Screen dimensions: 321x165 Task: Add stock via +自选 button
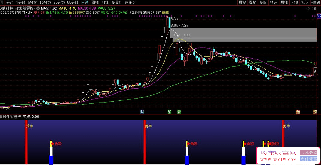pyautogui.click(x=316, y=3)
